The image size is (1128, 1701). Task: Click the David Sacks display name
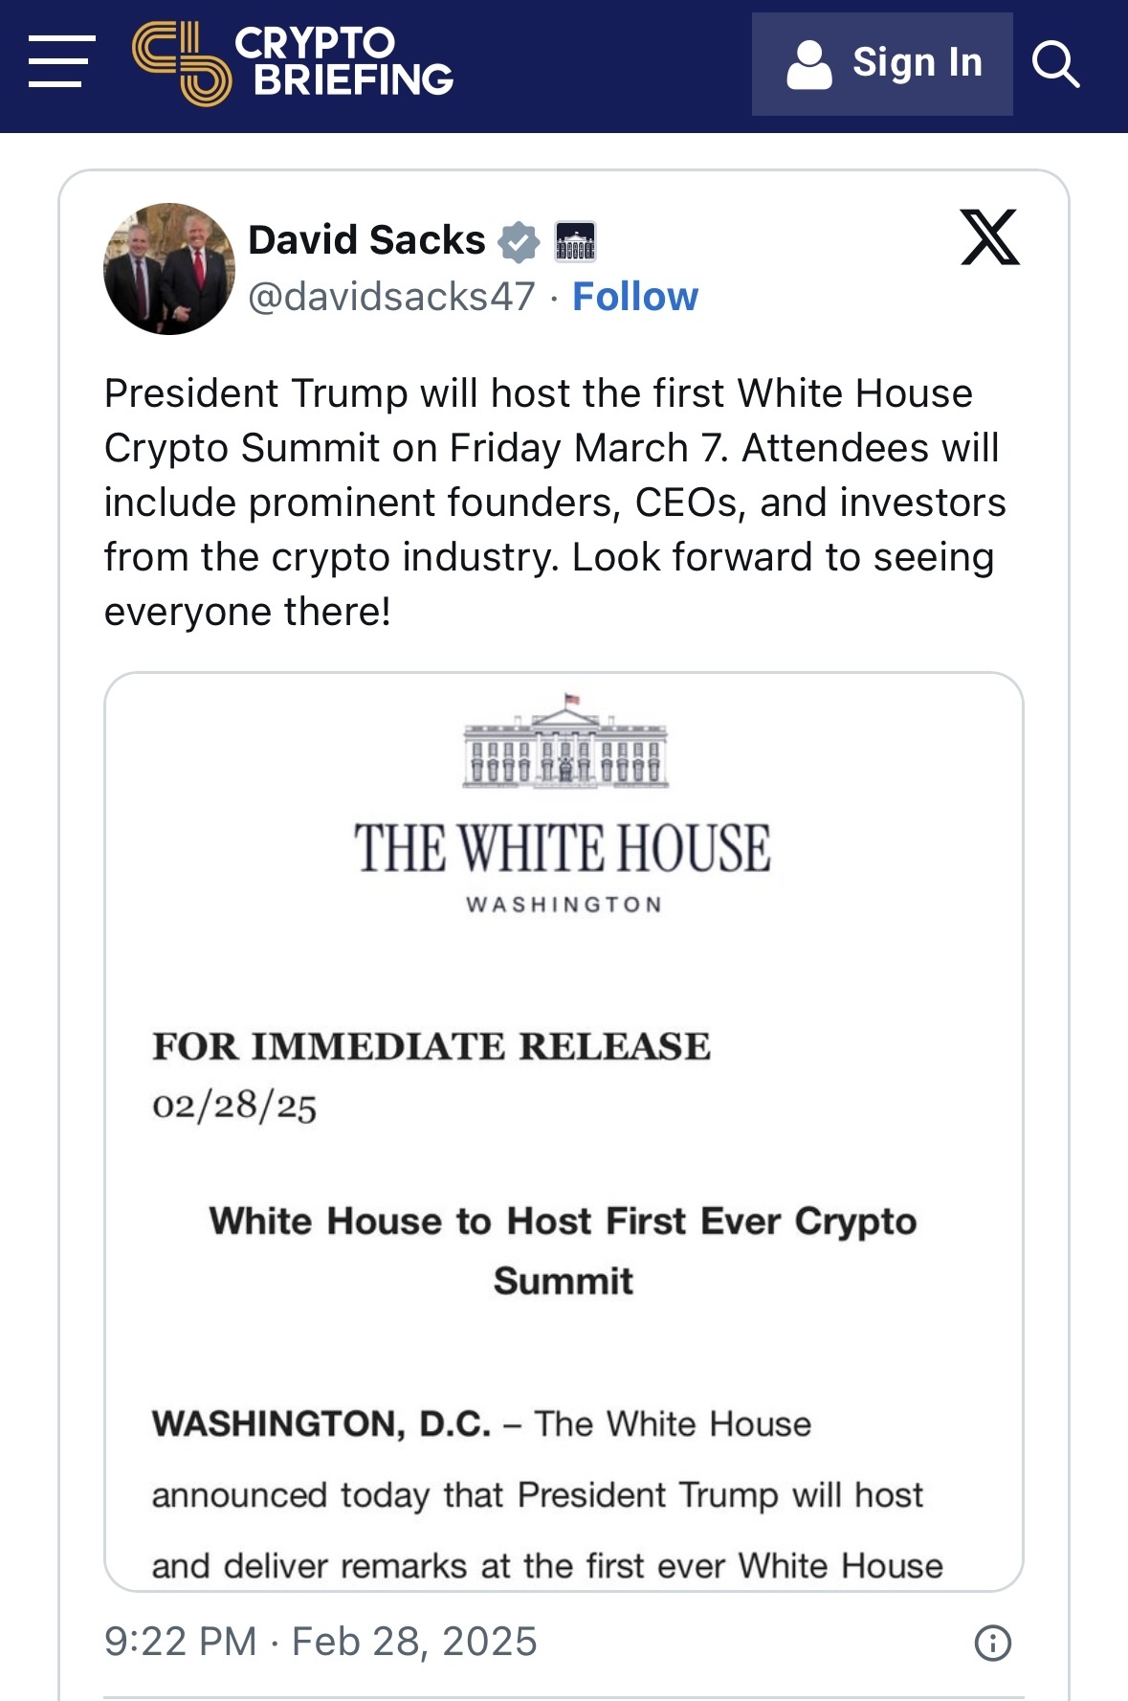coord(366,240)
